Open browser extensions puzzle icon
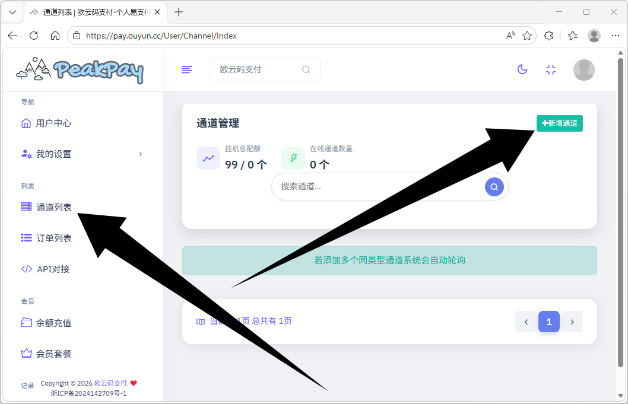The height and width of the screenshot is (404, 628). 549,36
